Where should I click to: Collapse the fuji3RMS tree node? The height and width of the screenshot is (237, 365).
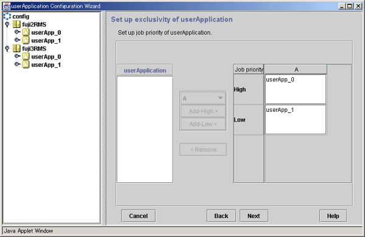(7, 49)
